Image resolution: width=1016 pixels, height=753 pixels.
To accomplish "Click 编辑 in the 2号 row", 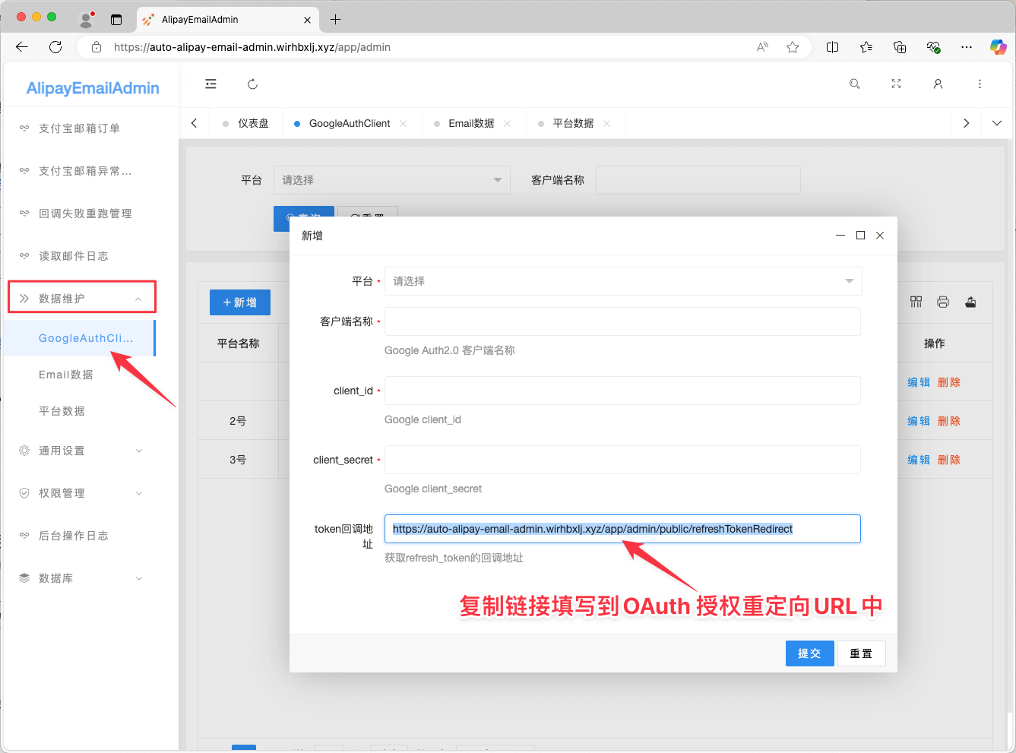I will click(x=919, y=421).
